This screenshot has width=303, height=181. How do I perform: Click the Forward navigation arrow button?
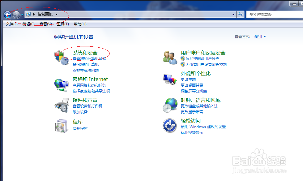point(16,15)
